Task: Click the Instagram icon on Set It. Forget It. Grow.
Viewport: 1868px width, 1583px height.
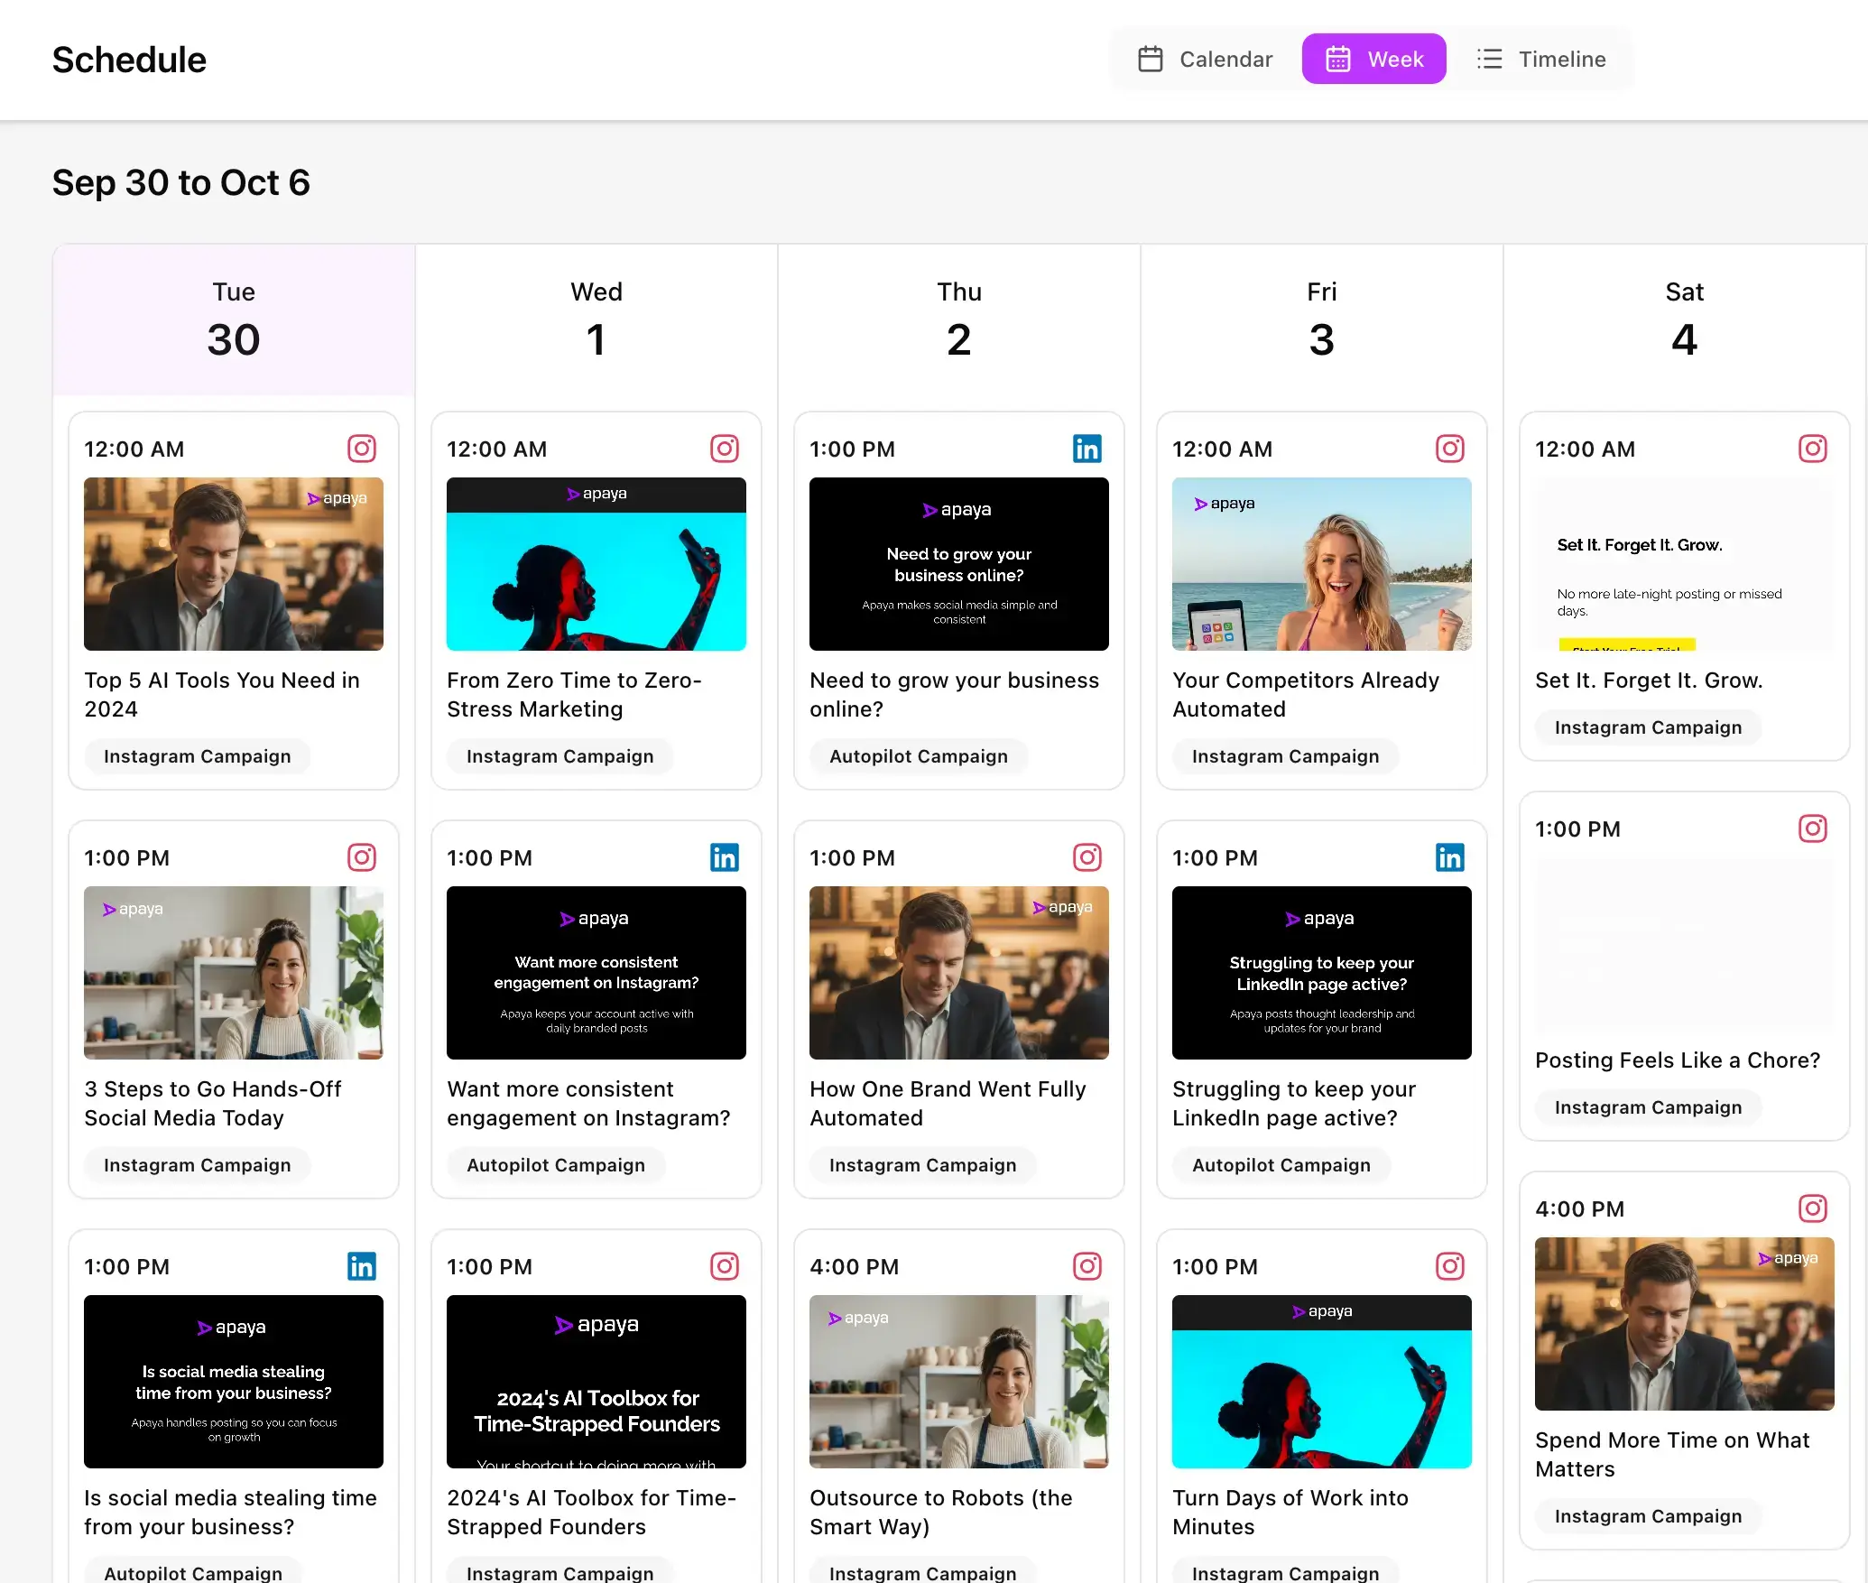Action: (x=1812, y=449)
